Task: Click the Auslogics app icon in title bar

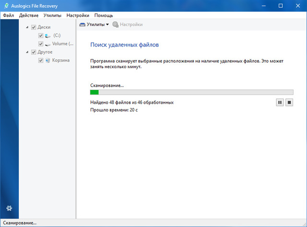Action: pos(5,5)
